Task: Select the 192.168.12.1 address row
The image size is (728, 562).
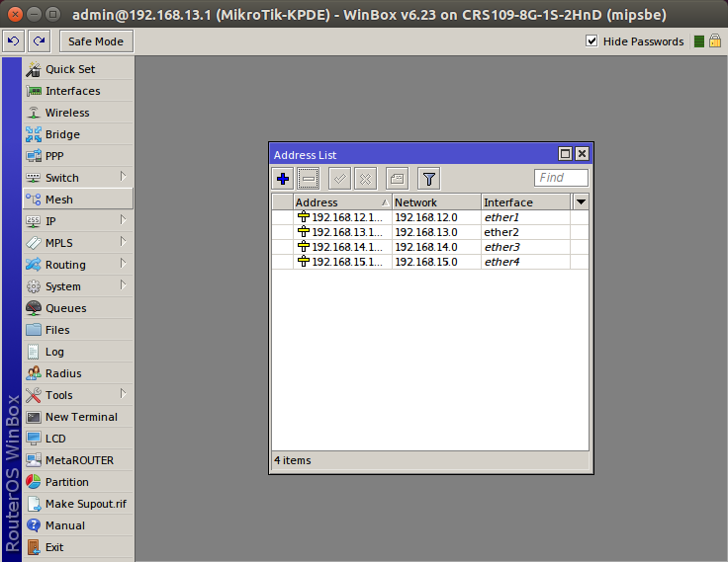Action: (x=430, y=217)
